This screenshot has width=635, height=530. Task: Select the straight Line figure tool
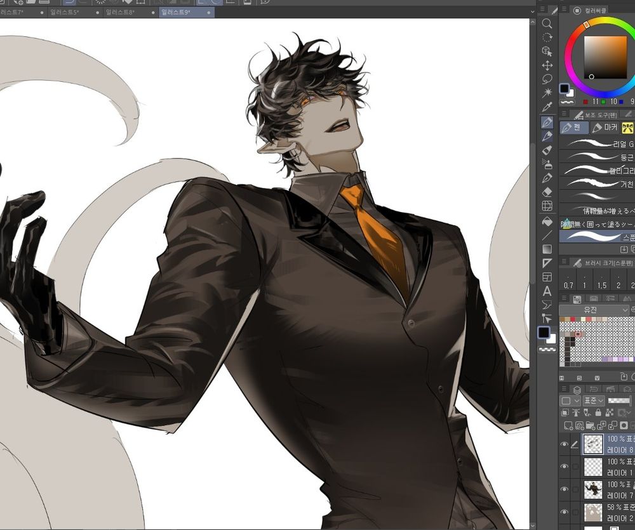tap(547, 235)
